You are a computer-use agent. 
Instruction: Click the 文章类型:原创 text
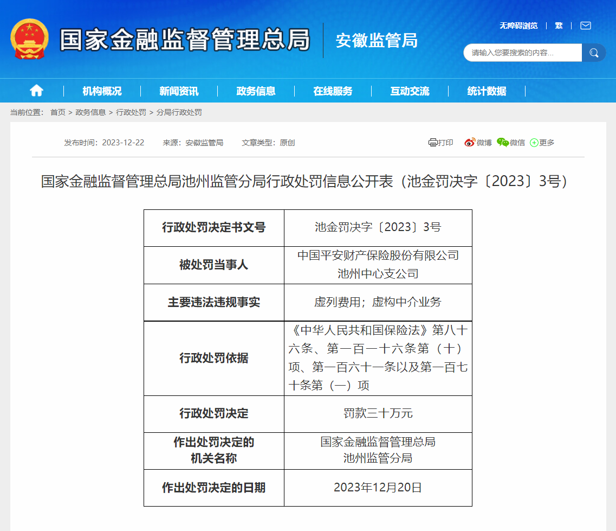268,143
